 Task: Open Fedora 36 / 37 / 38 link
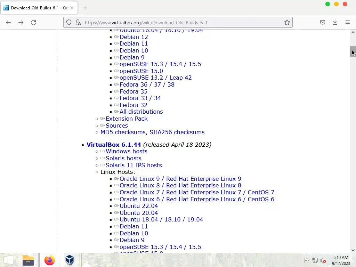click(x=147, y=84)
